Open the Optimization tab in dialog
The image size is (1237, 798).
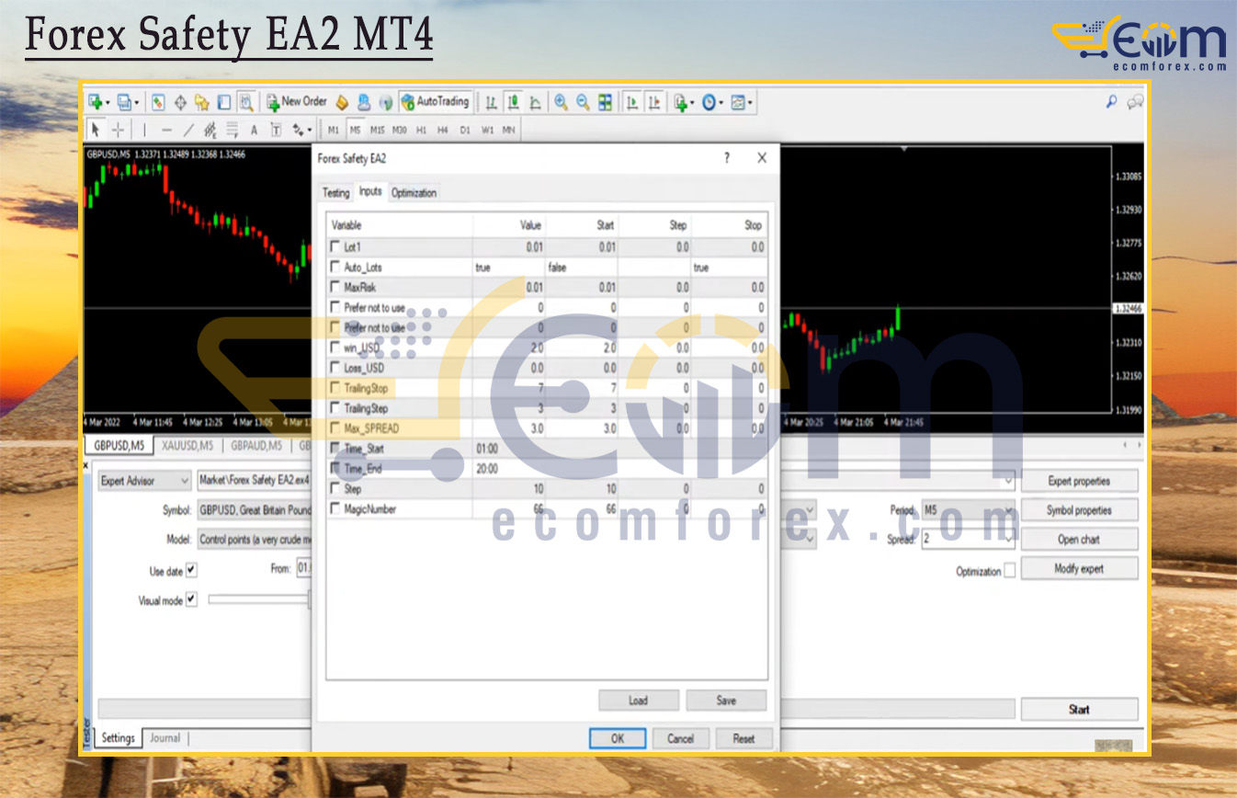click(x=414, y=193)
